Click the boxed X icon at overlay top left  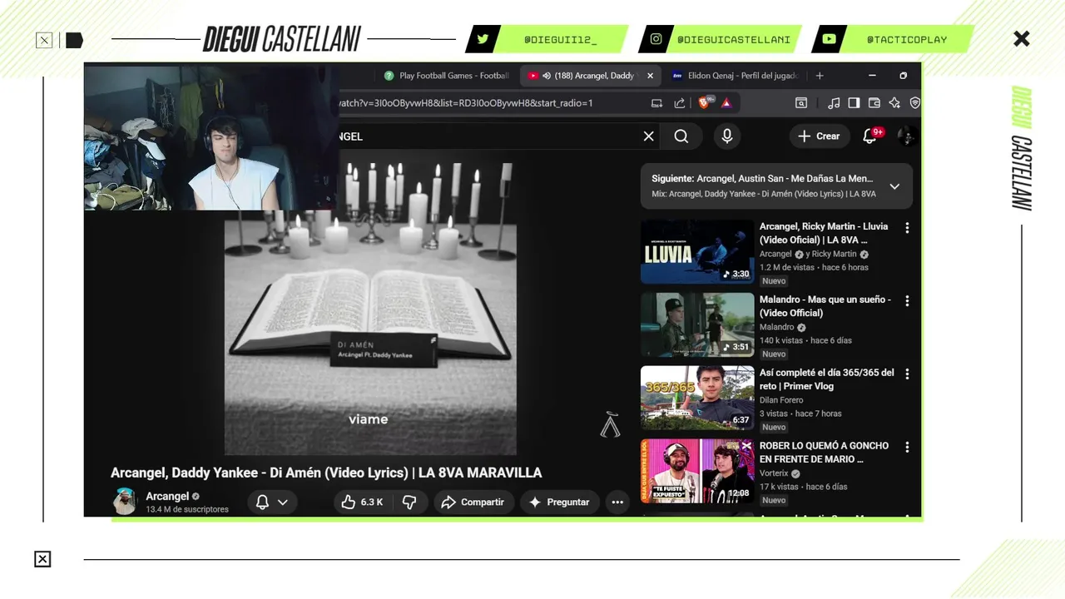click(44, 40)
